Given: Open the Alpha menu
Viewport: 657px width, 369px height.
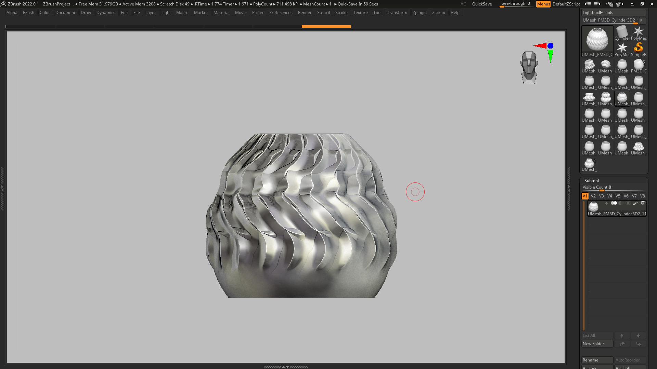Looking at the screenshot, I should tap(12, 13).
